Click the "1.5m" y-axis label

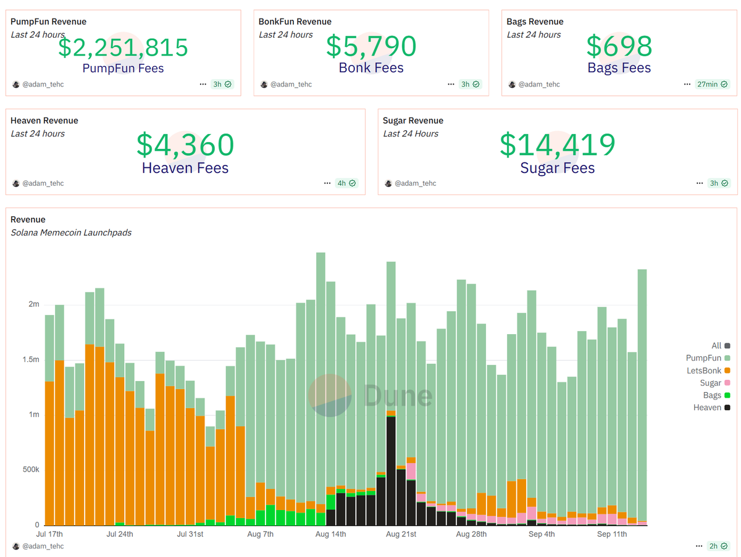[x=30, y=359]
